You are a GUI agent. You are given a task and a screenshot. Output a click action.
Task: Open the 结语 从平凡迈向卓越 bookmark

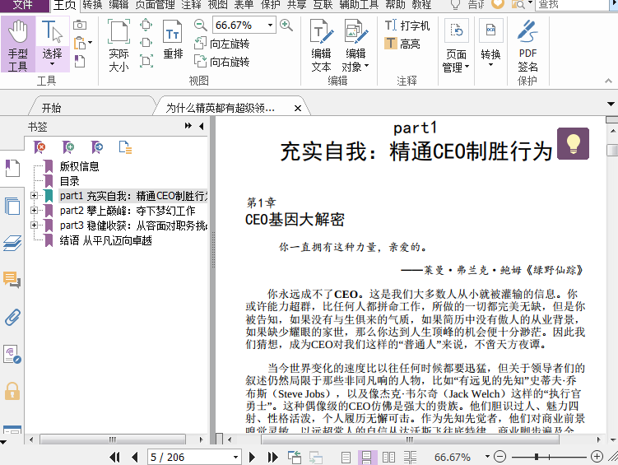click(x=105, y=240)
